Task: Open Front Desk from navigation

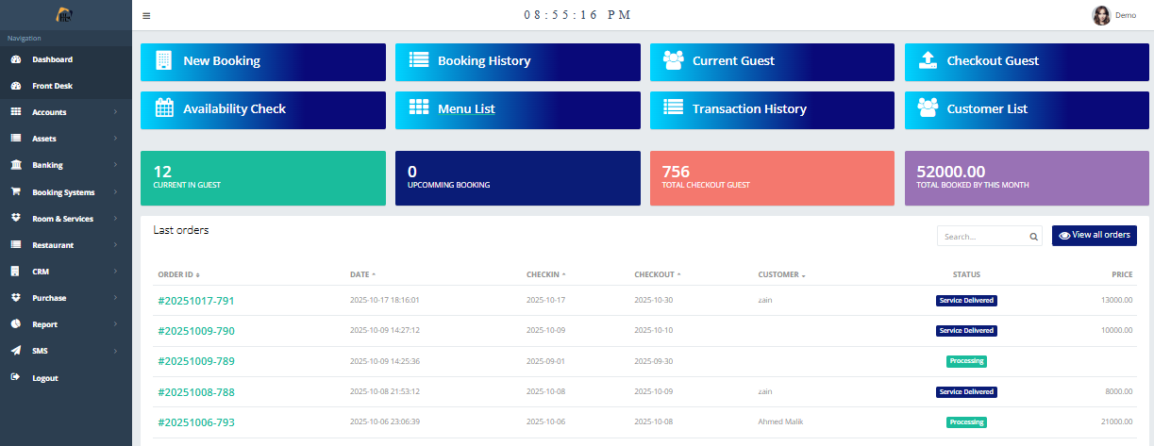Action: (52, 86)
